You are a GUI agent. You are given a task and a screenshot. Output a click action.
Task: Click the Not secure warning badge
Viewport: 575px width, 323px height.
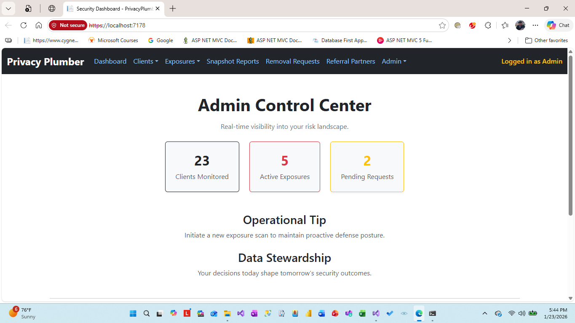pyautogui.click(x=68, y=25)
